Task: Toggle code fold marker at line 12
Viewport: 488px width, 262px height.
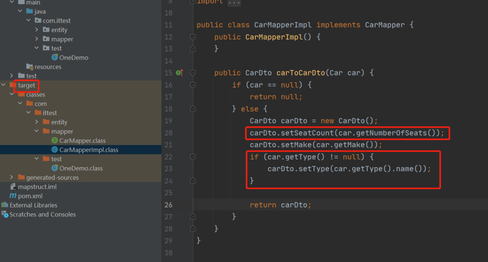Action: (x=192, y=37)
